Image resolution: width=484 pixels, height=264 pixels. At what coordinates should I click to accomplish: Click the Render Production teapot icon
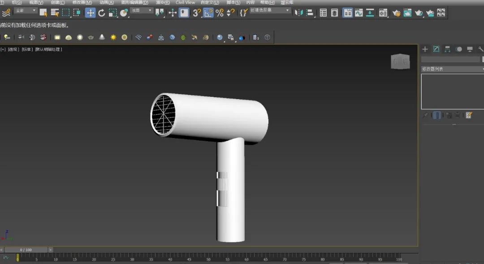pos(419,13)
